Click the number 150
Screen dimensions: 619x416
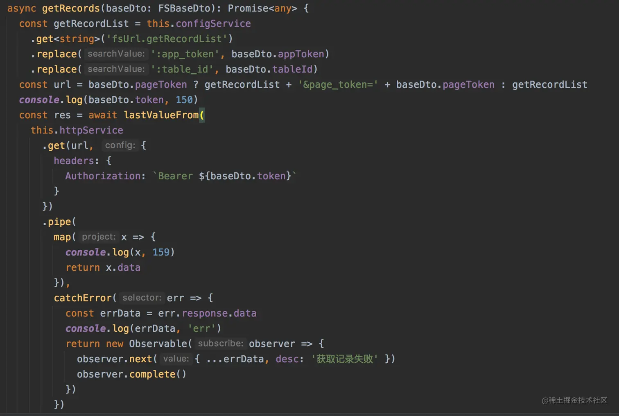click(x=184, y=100)
